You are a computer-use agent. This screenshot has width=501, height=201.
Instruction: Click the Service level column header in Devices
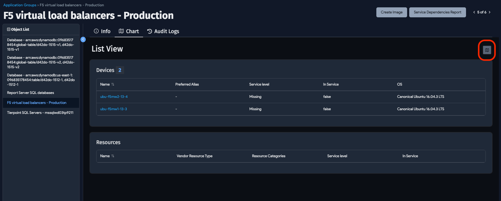(x=259, y=84)
